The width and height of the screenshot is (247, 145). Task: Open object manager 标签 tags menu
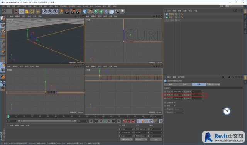coord(190,11)
